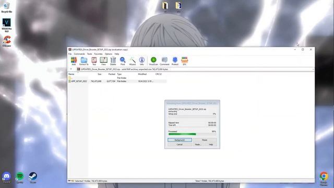The height and width of the screenshot is (188, 334).
Task: Open the Discord desktop icon
Action: pyautogui.click(x=7, y=178)
